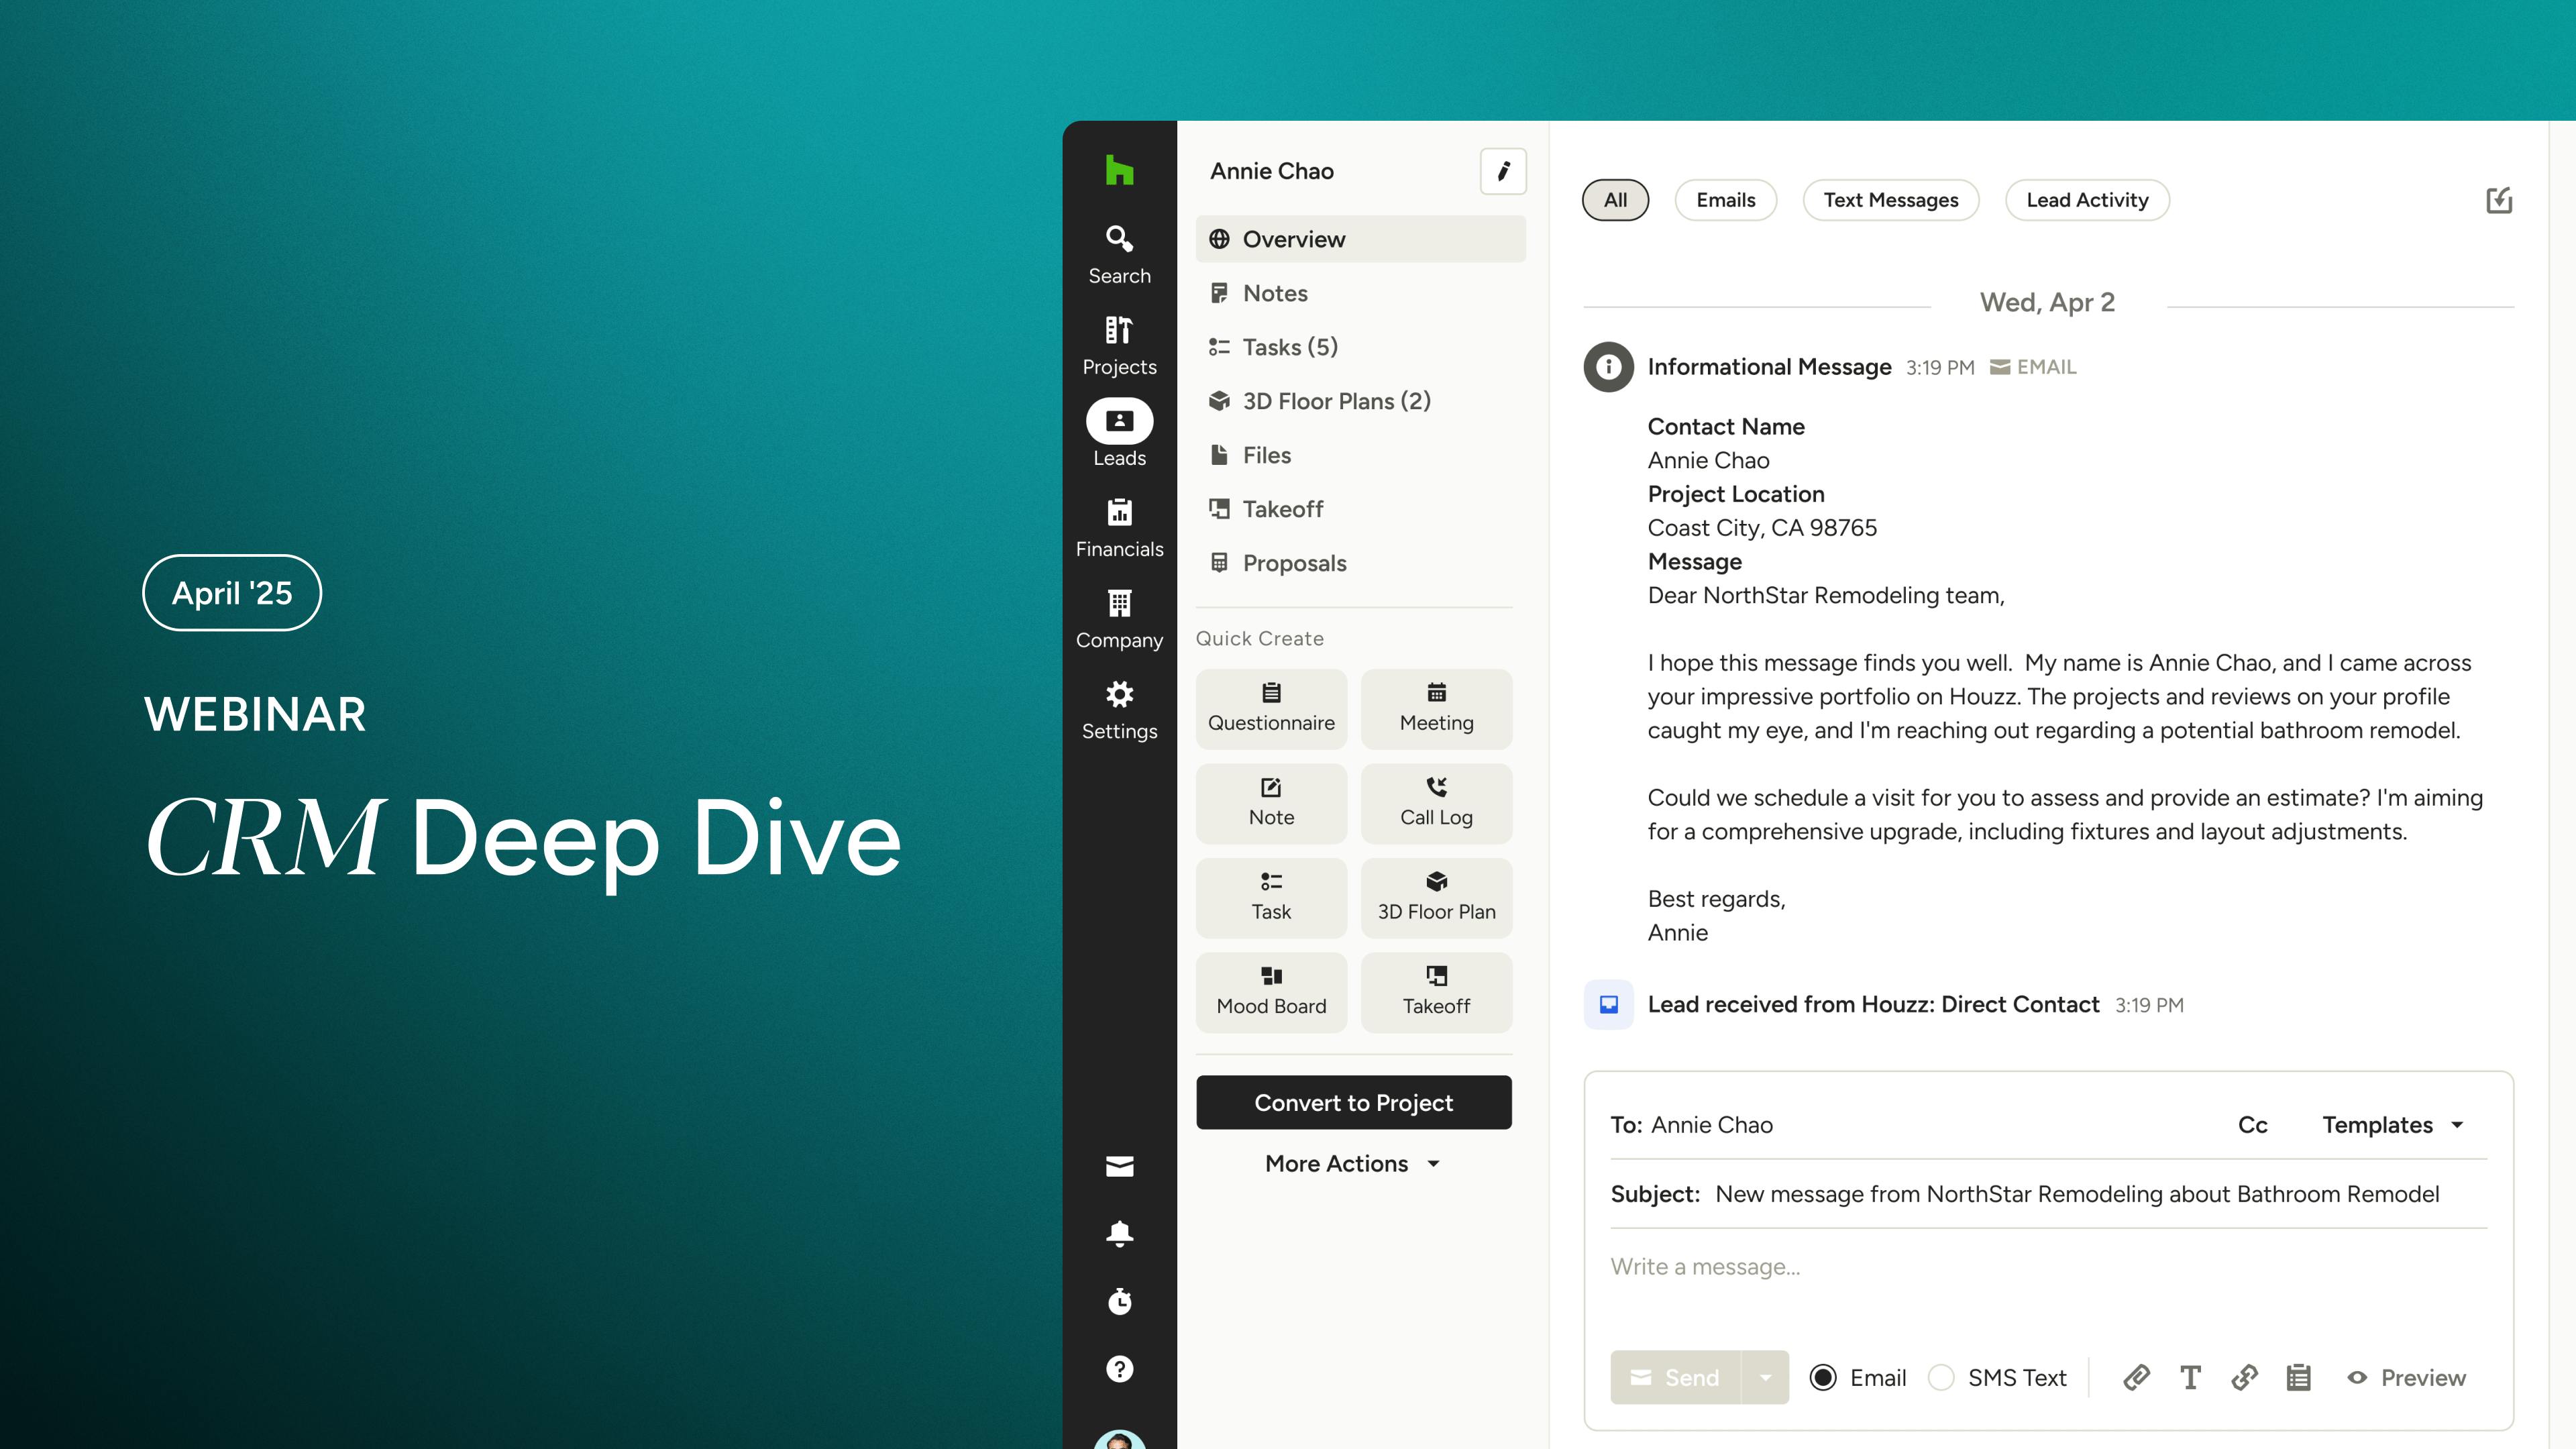Open Notes in lead menu
This screenshot has width=2576, height=1449.
click(x=1360, y=293)
